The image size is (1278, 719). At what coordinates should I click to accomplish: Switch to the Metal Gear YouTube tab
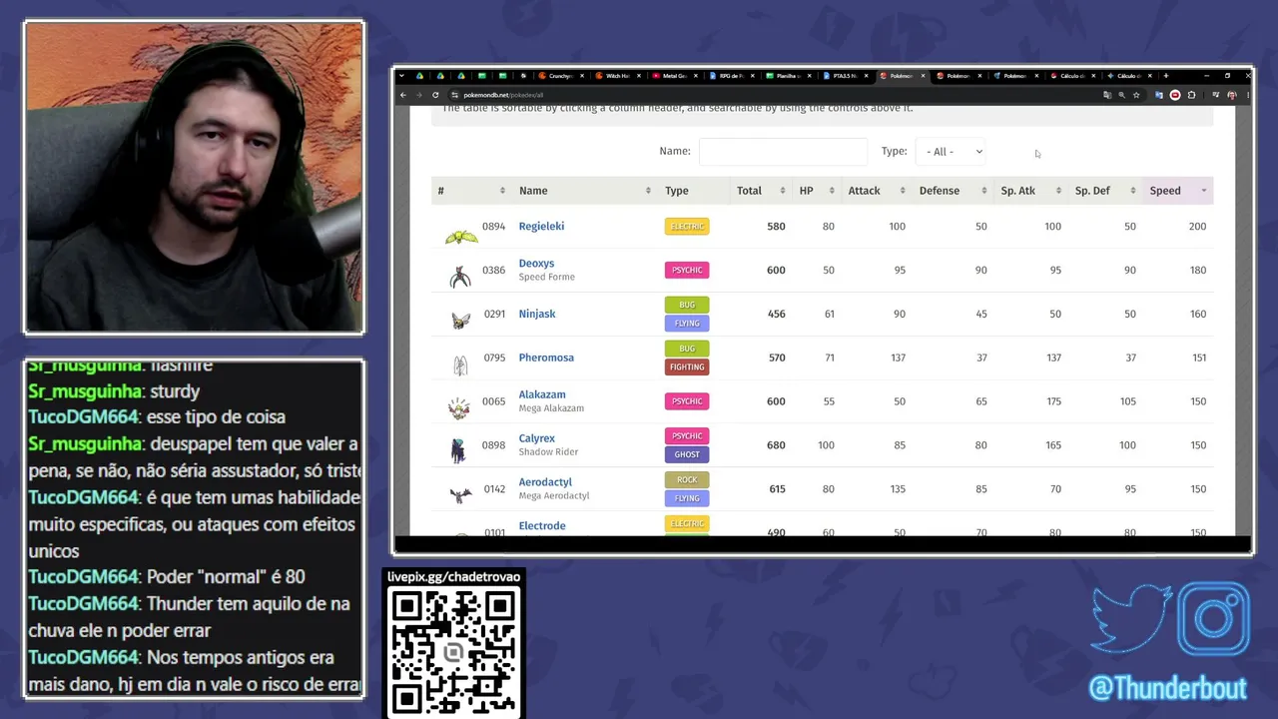pyautogui.click(x=674, y=76)
